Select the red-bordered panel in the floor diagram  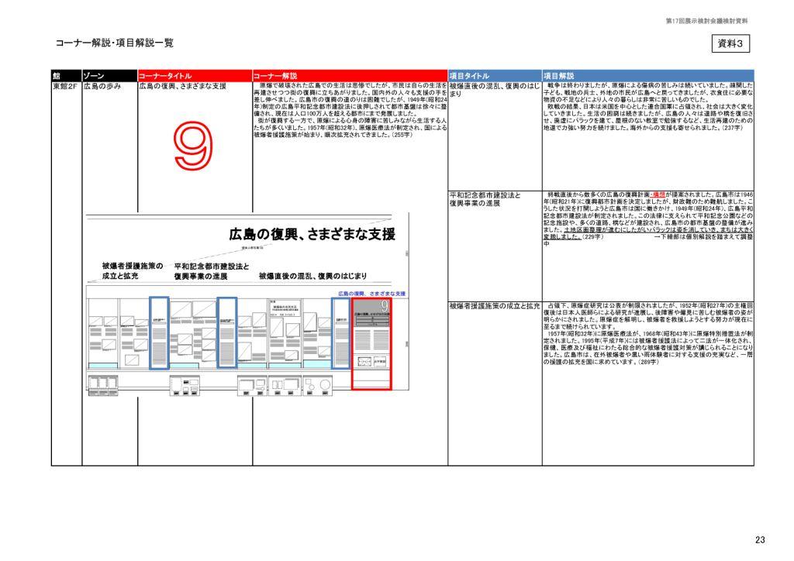point(371,343)
